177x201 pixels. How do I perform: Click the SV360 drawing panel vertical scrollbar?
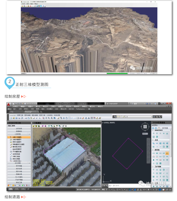(x=171, y=158)
